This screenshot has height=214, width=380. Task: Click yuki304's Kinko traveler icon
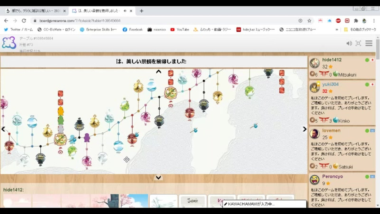pyautogui.click(x=335, y=120)
